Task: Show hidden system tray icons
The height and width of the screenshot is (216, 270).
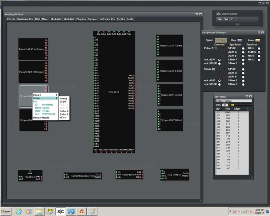Action: pos(230,211)
